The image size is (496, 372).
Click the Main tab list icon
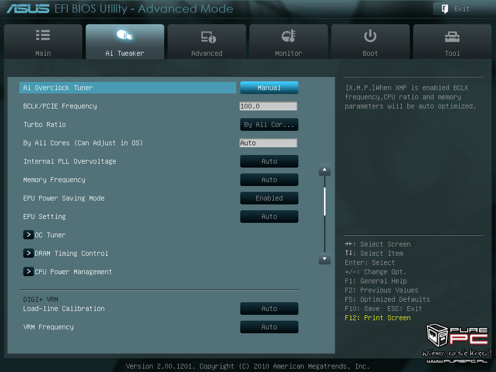coord(43,35)
